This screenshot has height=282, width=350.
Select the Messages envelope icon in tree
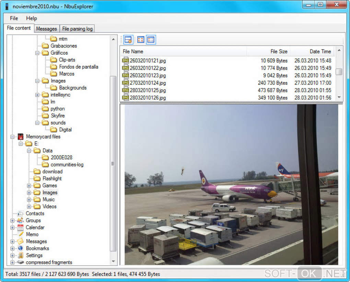pos(21,241)
